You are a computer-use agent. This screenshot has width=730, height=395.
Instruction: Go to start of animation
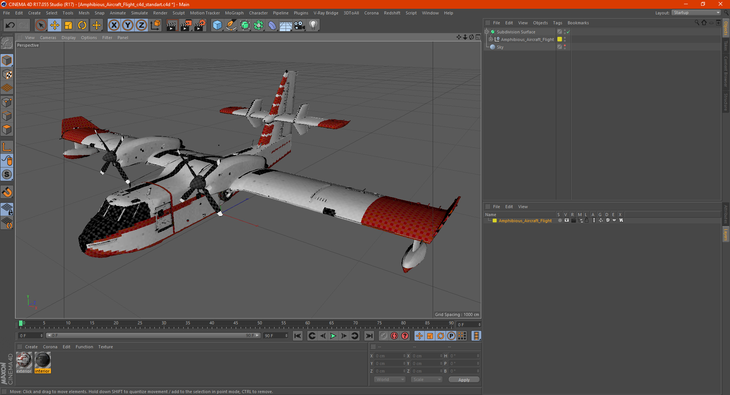pos(298,336)
